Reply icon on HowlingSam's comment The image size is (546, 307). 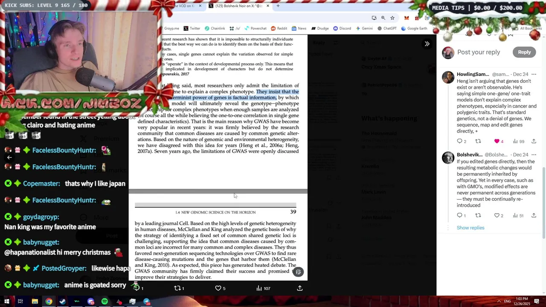pos(459,141)
